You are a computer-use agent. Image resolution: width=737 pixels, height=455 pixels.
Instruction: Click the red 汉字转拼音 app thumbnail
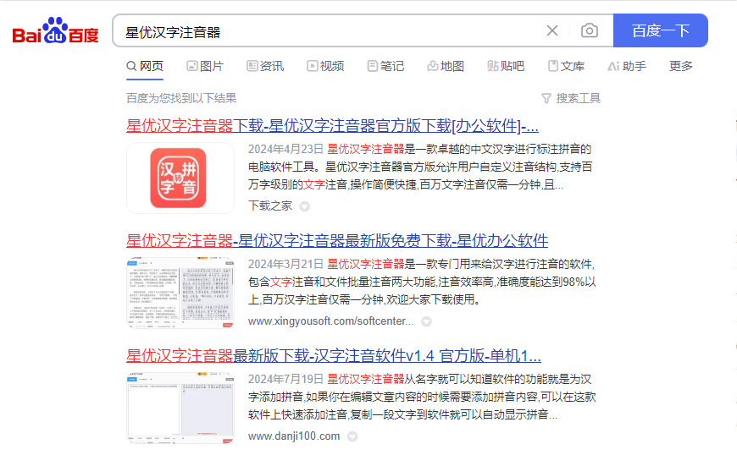pos(180,178)
